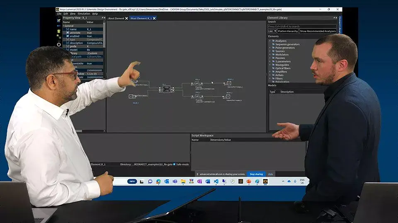Click the connect elements icon in left toolbar
398x223 pixels.
59,37
